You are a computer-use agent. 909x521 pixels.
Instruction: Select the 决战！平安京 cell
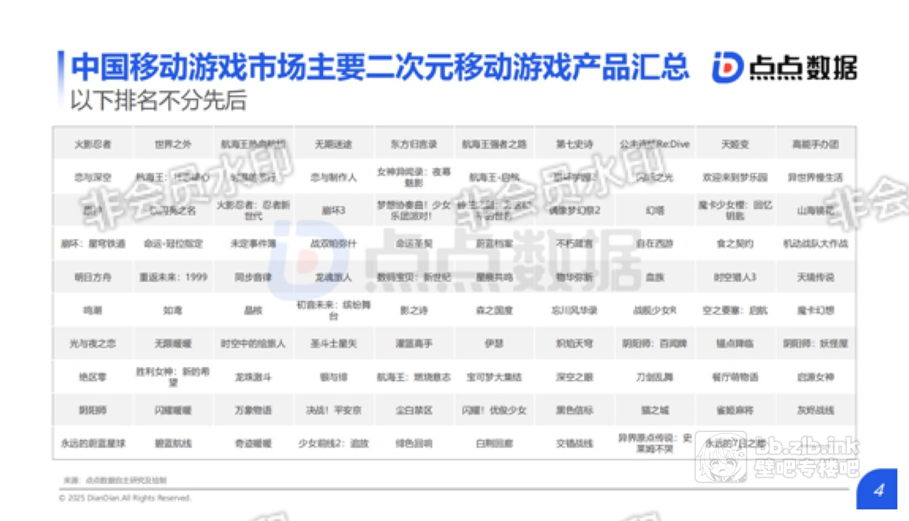[x=333, y=410]
